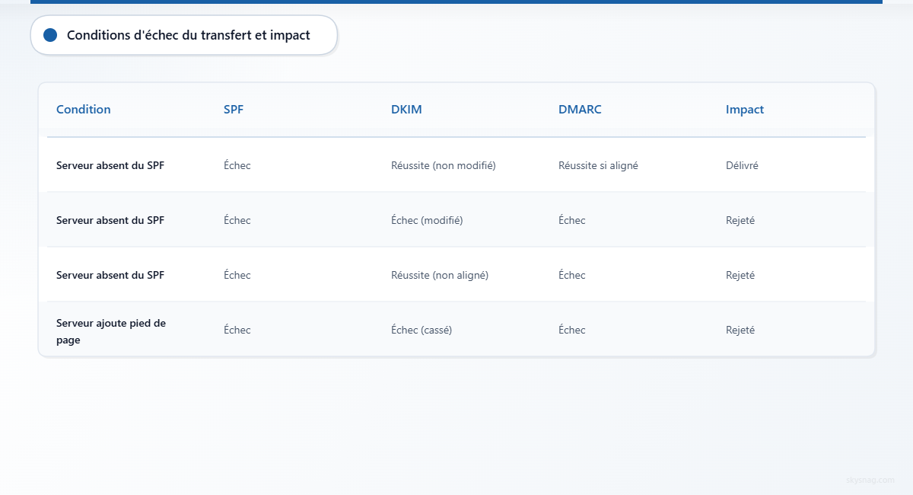Image resolution: width=913 pixels, height=495 pixels.
Task: Click the "Délivré" impact cell
Action: click(742, 165)
